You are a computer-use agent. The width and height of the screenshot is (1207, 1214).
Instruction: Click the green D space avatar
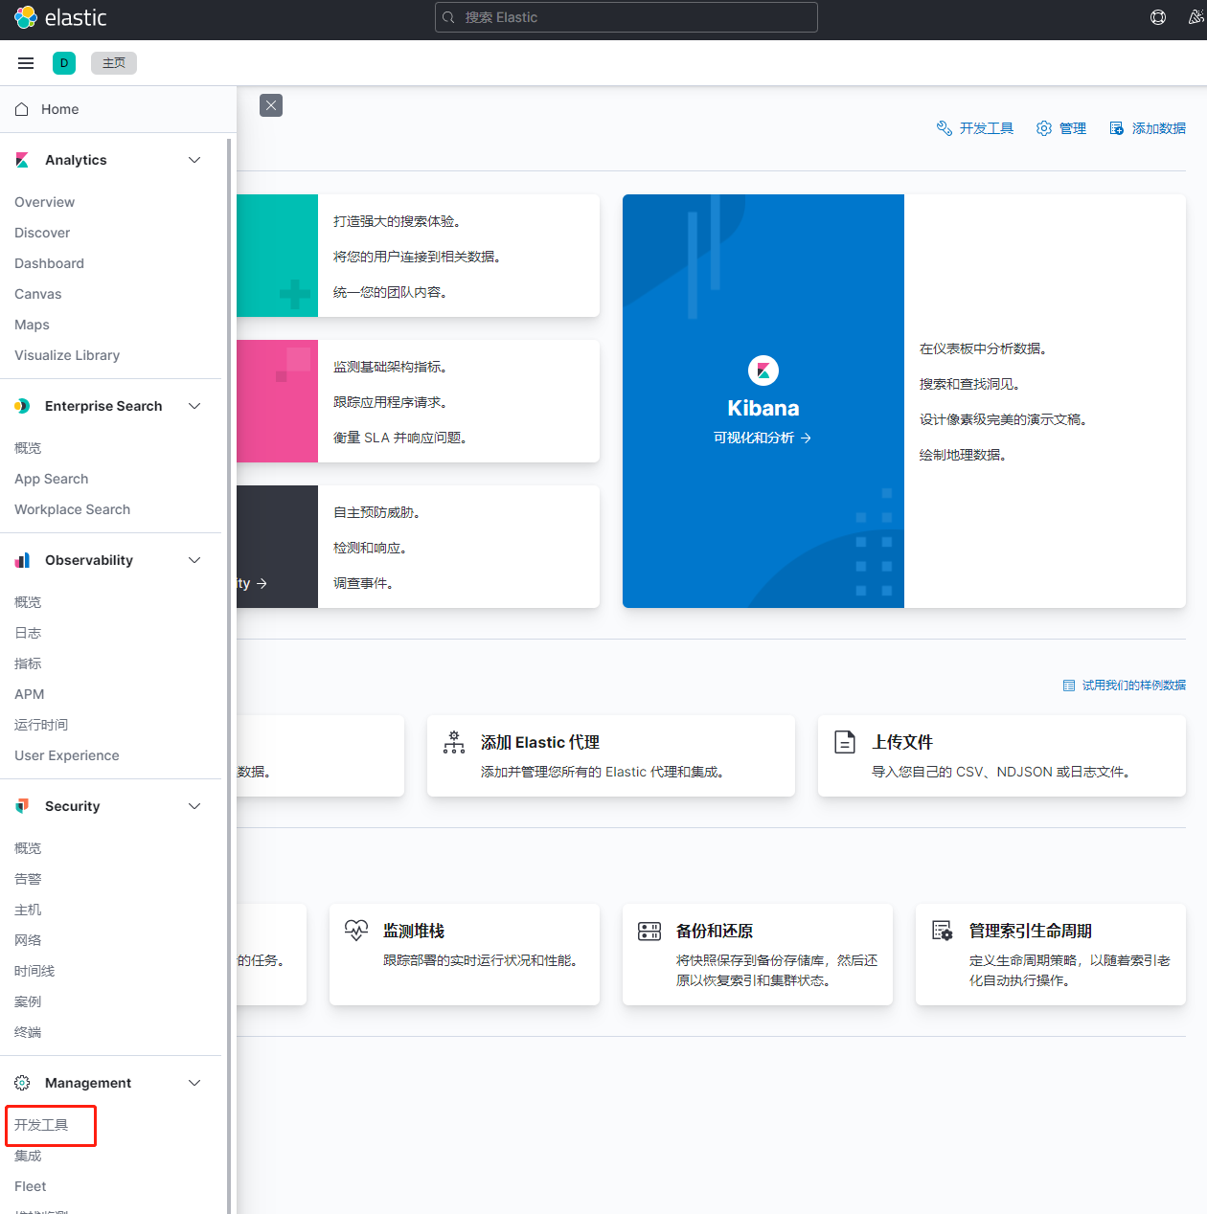[64, 63]
